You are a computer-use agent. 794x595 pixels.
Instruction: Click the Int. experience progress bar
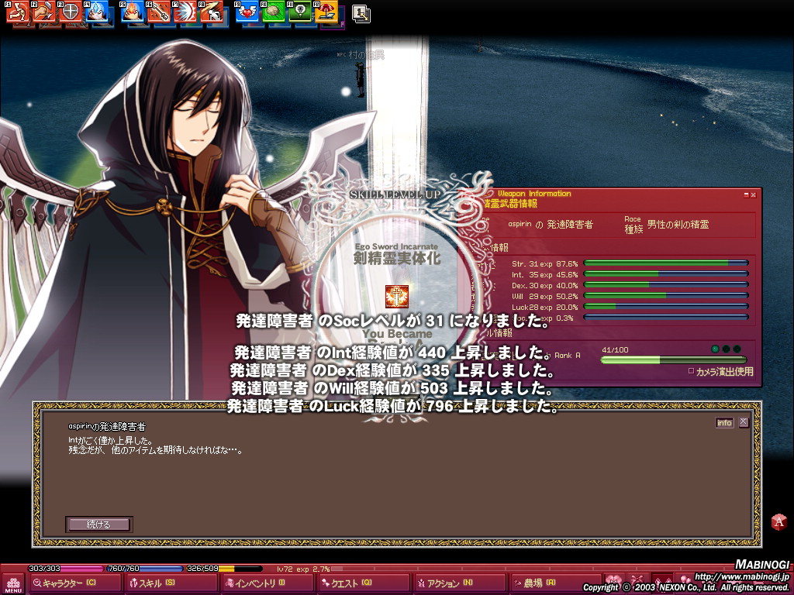coord(666,274)
